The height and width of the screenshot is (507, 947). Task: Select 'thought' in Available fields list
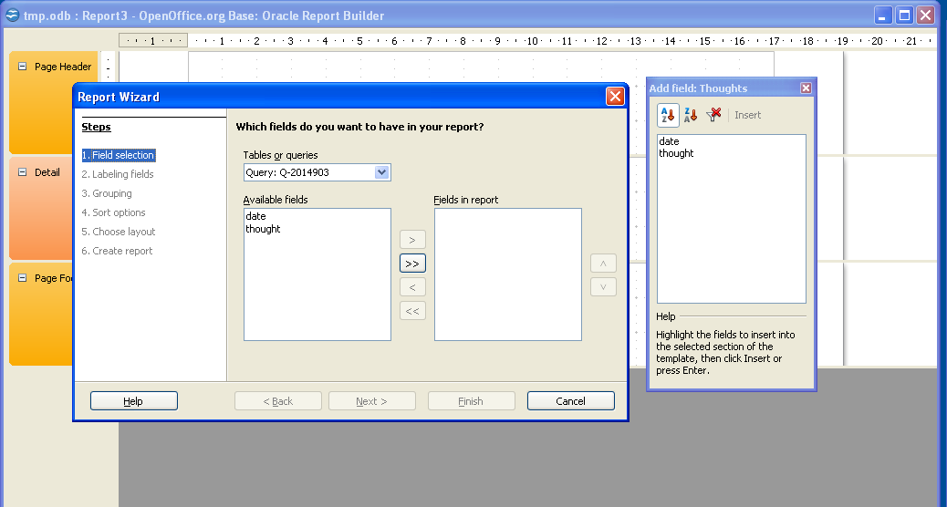263,229
